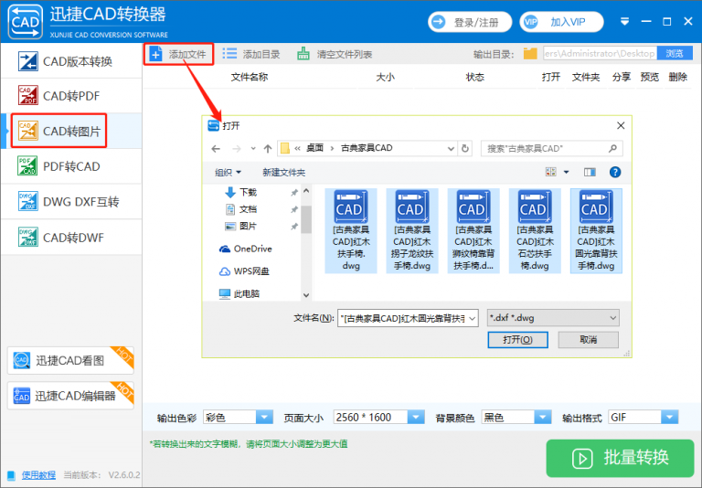
Task: Click the CAD转DWF icon
Action: pos(27,237)
